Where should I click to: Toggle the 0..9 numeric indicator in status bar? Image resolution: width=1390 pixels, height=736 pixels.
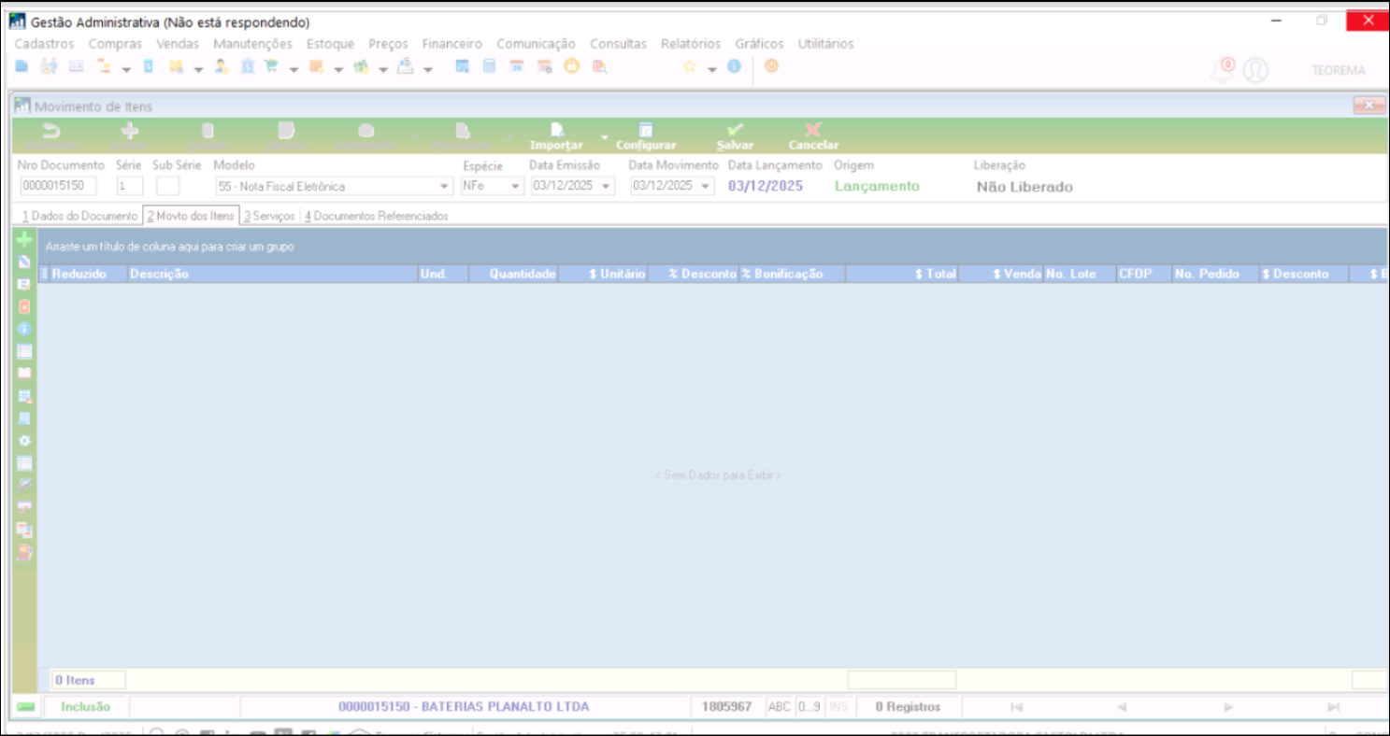(809, 707)
